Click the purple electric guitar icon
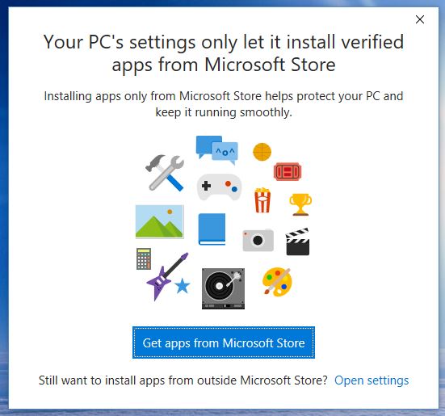This screenshot has height=416, width=445. click(167, 276)
